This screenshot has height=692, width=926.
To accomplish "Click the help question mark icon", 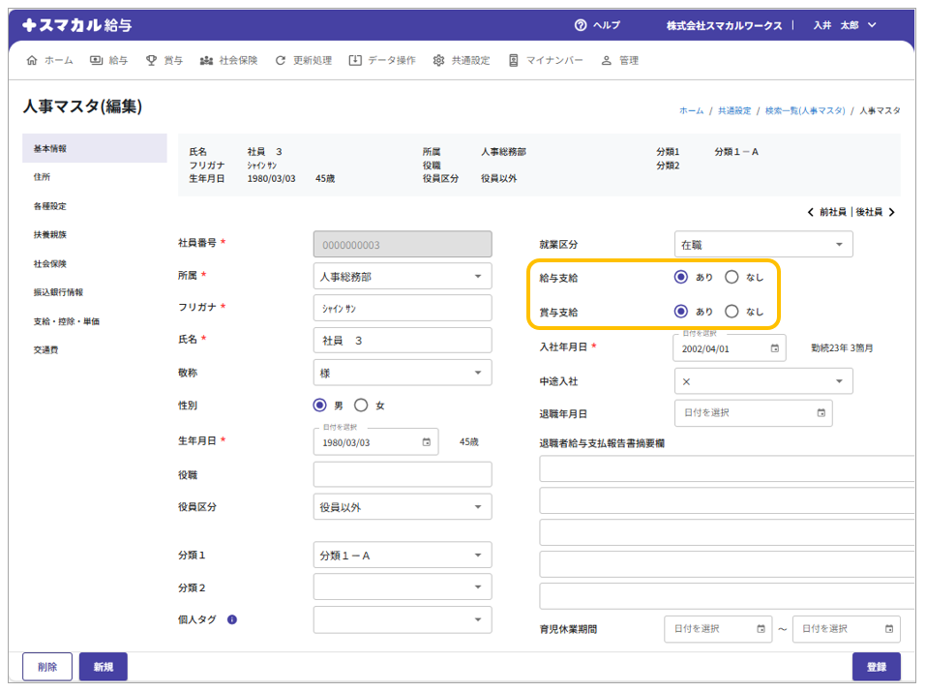I will pyautogui.click(x=581, y=25).
